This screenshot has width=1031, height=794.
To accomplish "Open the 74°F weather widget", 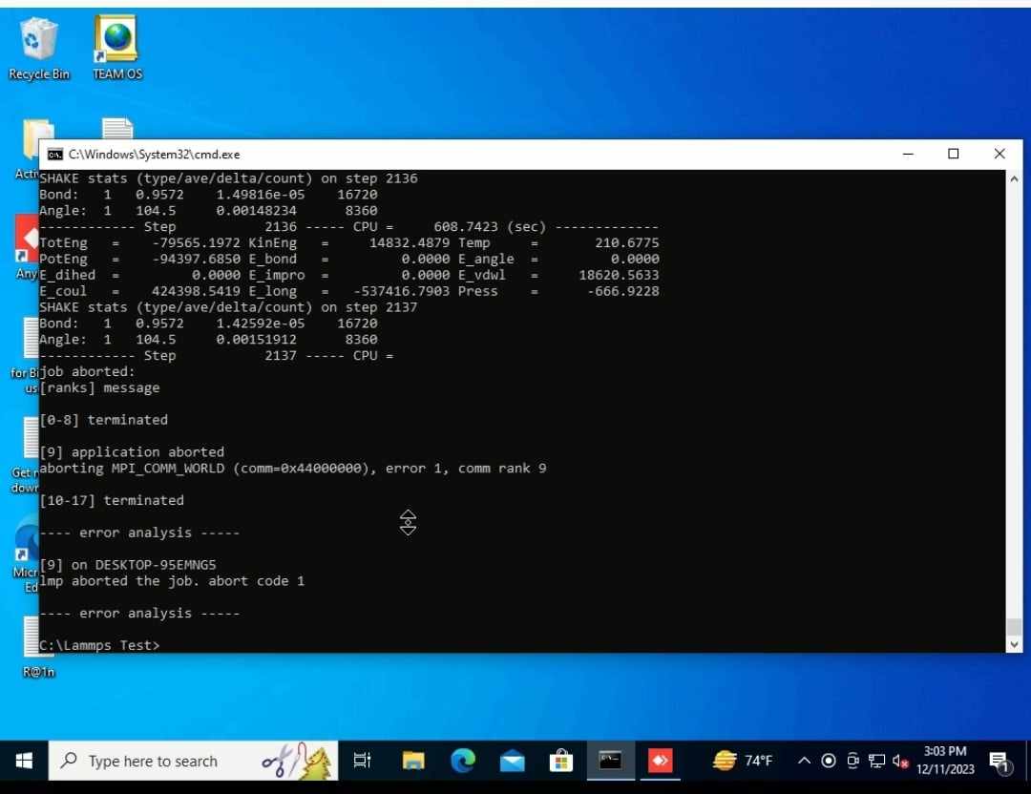I will (743, 762).
